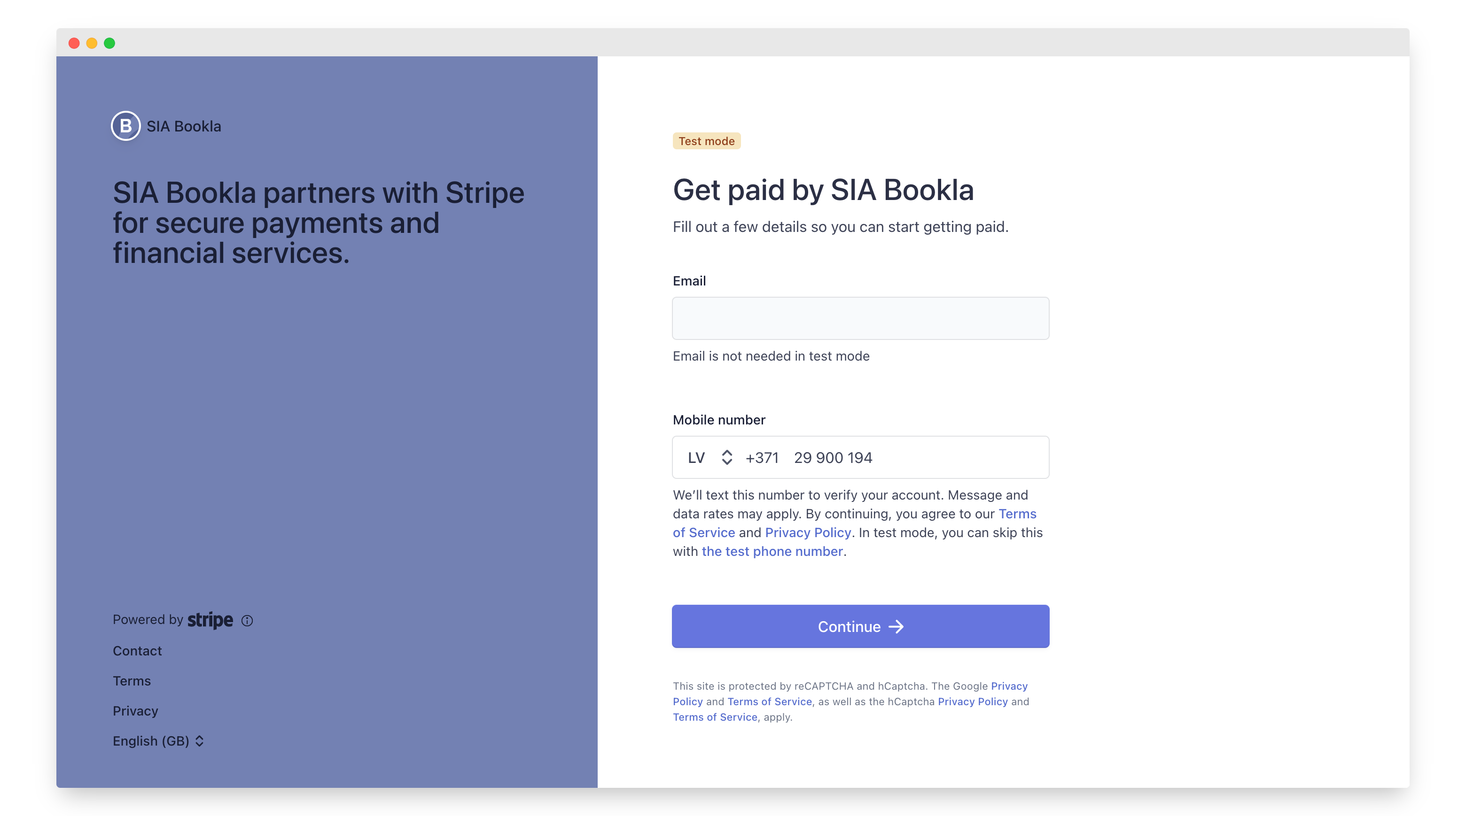Focus the Email input field
This screenshot has height=816, width=1466.
860,318
